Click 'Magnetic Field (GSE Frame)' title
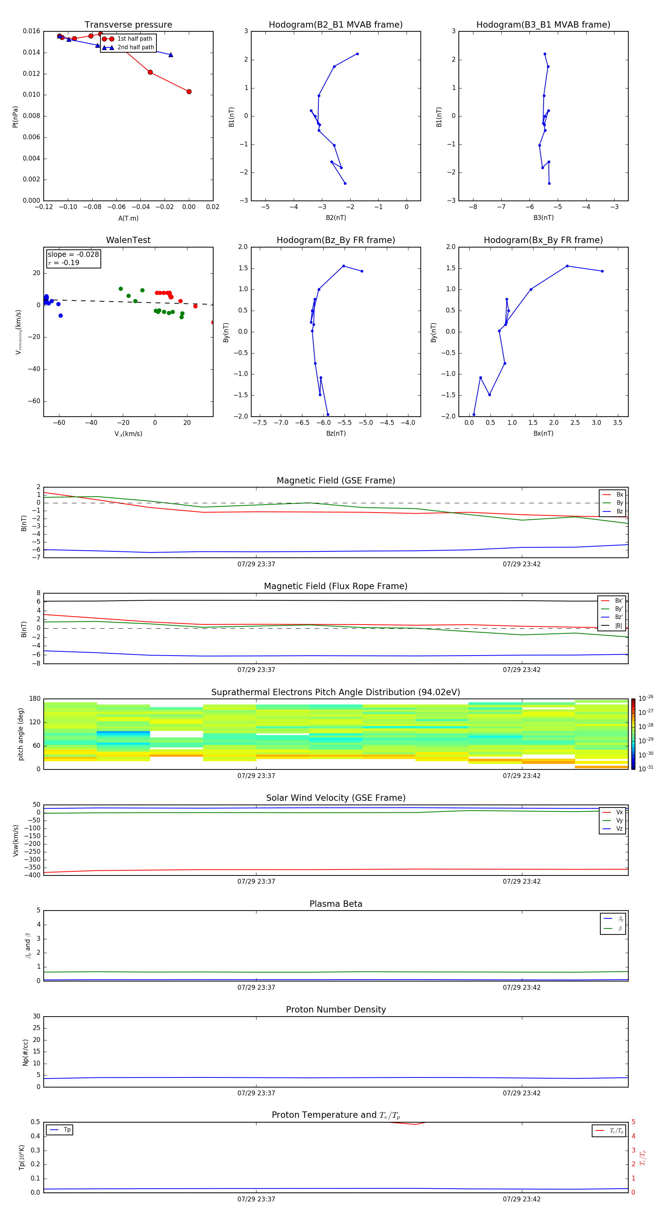The height and width of the screenshot is (1232, 672). [x=336, y=480]
